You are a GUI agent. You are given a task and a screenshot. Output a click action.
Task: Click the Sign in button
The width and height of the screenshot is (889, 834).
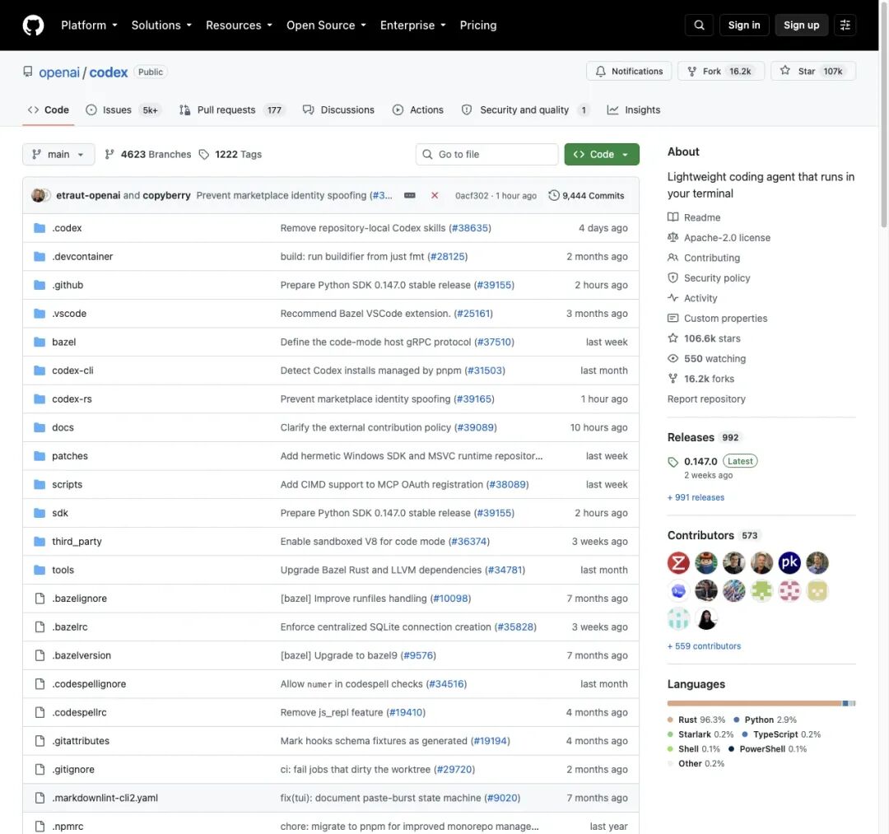pos(744,25)
